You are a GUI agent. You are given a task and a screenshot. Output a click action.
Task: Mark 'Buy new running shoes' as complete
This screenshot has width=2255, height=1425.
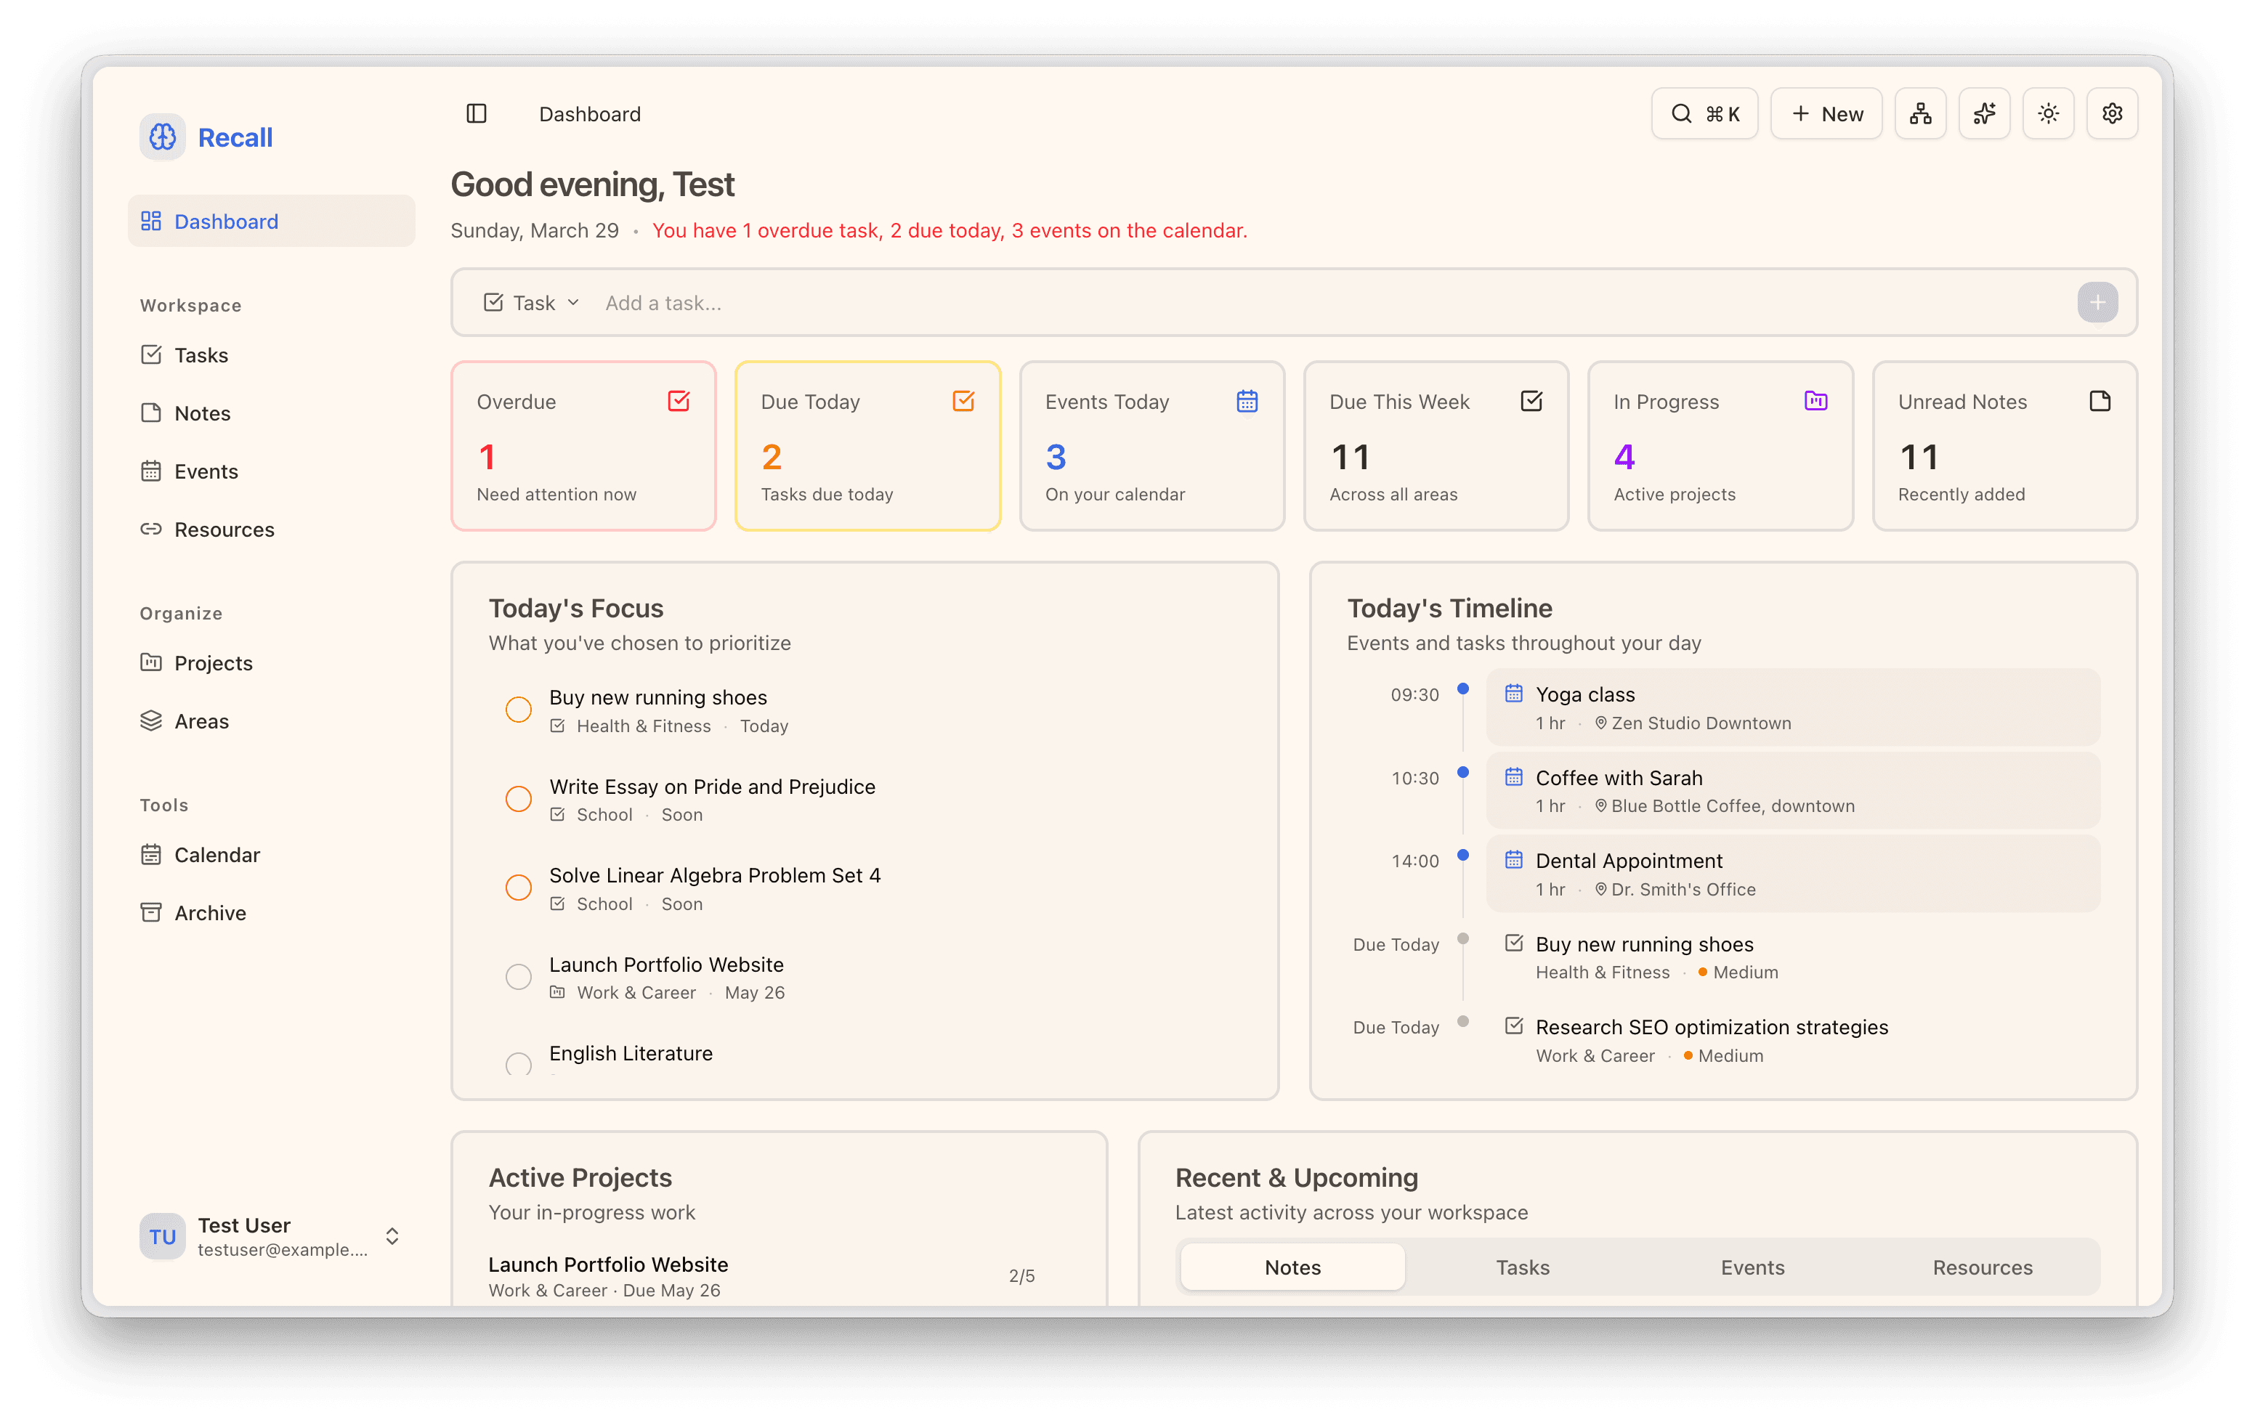click(519, 709)
